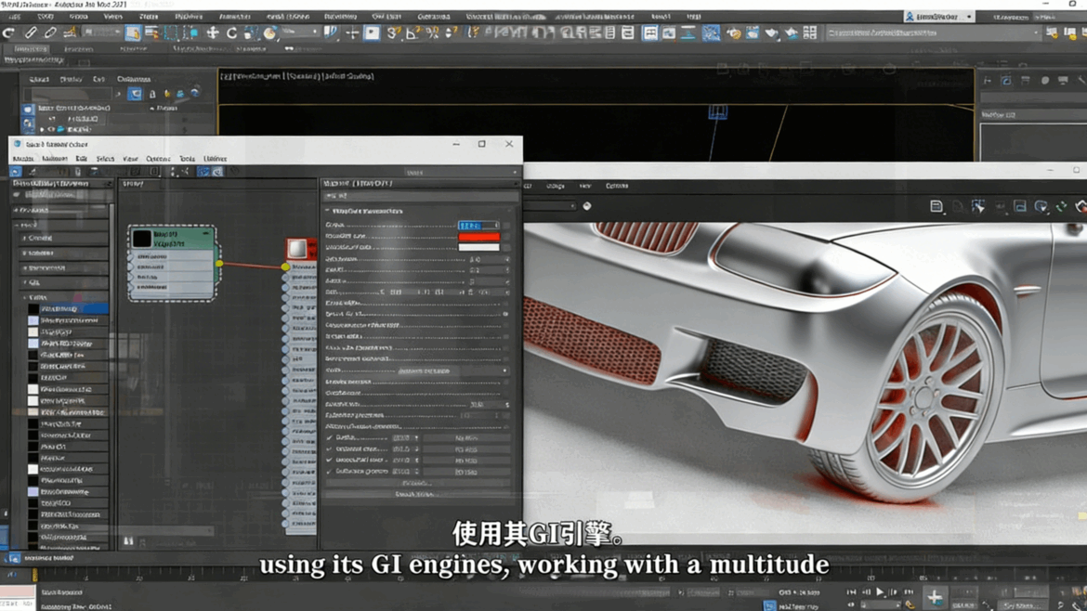Activate the Select and Rotate tool
Screen dimensions: 1087x611
230,34
